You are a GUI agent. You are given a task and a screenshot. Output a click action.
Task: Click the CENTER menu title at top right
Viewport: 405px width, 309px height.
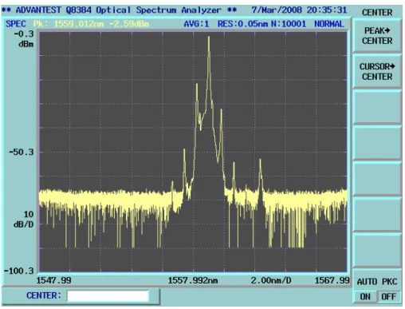pos(377,12)
